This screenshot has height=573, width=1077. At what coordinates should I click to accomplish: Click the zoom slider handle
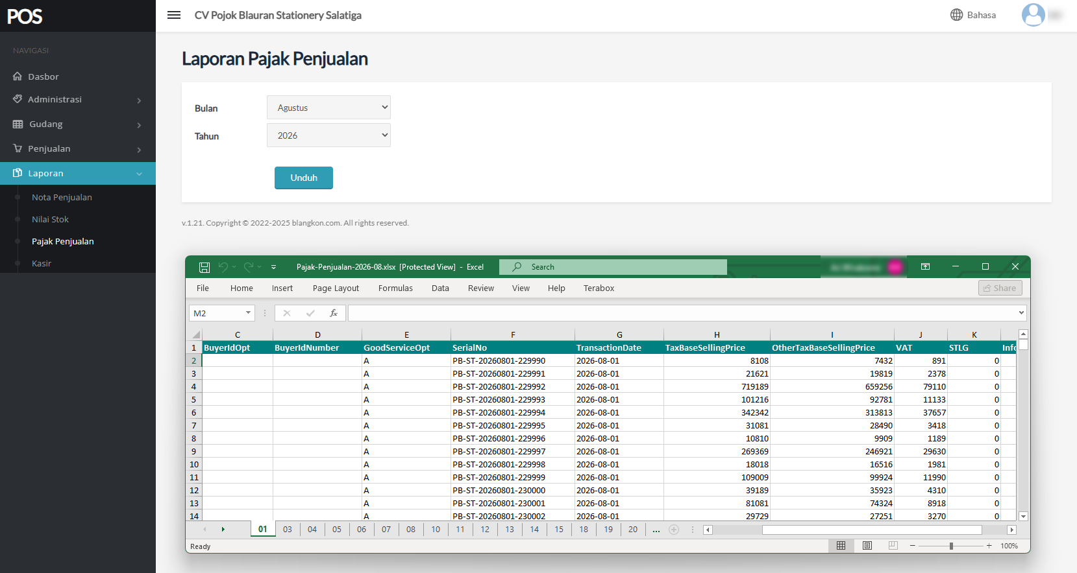pyautogui.click(x=951, y=546)
